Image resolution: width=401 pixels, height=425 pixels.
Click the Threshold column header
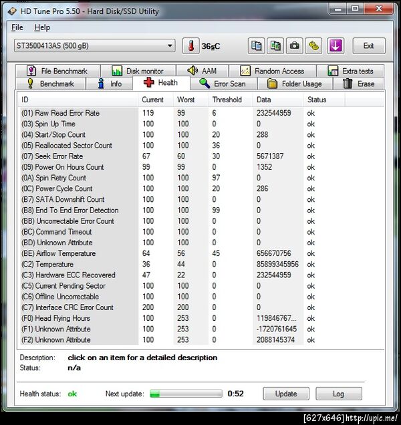point(230,100)
